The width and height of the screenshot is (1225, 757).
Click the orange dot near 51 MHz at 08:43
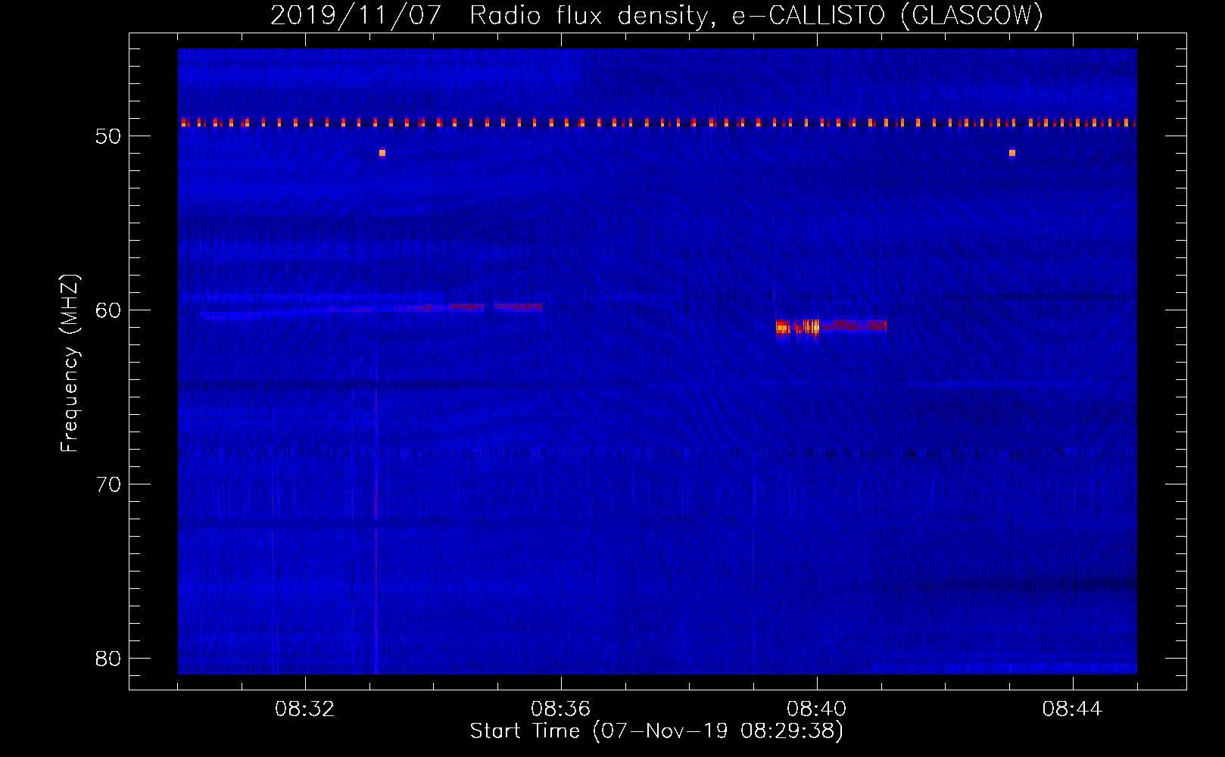pyautogui.click(x=1012, y=153)
